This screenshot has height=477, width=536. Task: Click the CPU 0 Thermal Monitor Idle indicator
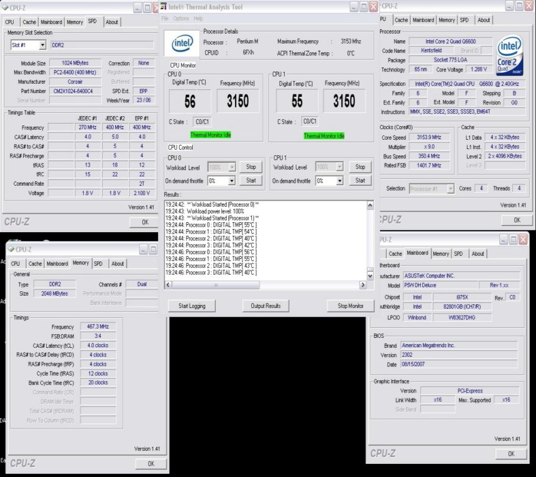tap(211, 135)
